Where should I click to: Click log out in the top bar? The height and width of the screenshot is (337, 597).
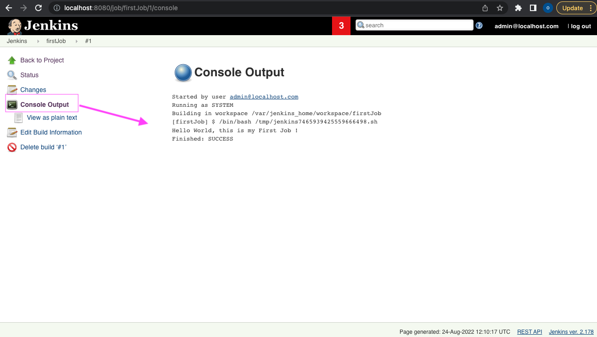tap(581, 26)
